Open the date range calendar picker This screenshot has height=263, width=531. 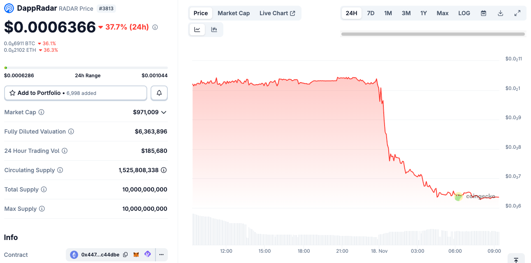point(483,13)
